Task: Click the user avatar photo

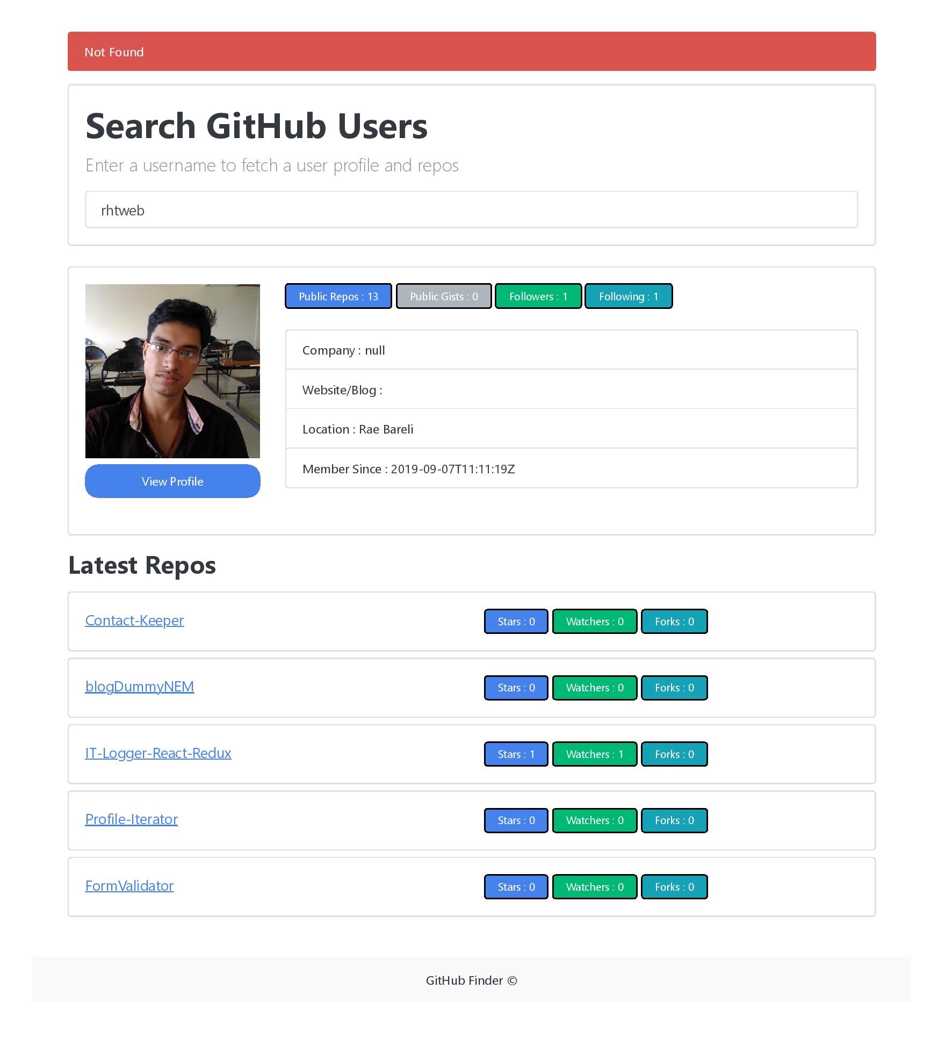Action: pyautogui.click(x=172, y=371)
